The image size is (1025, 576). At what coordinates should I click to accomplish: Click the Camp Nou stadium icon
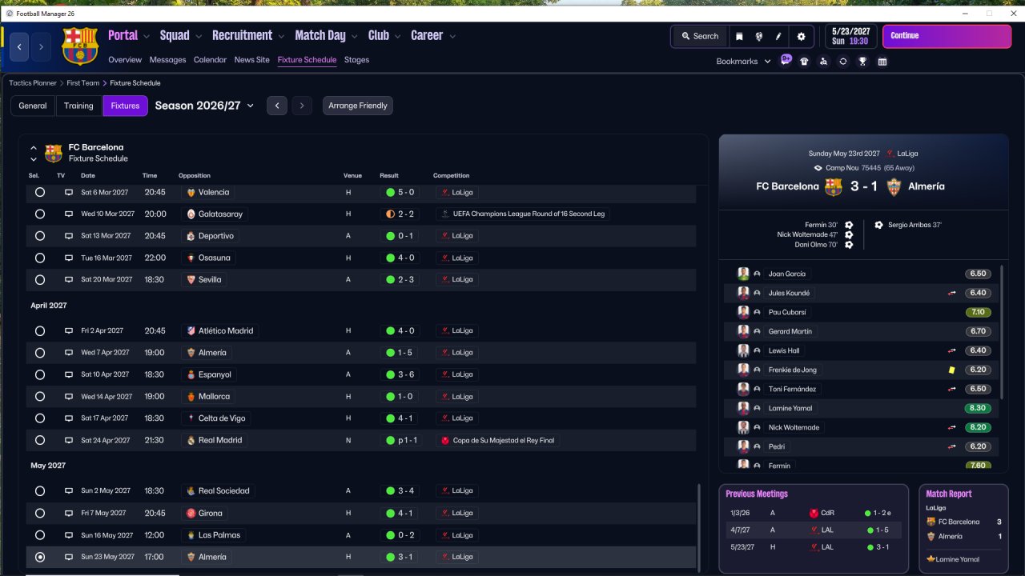tap(818, 168)
